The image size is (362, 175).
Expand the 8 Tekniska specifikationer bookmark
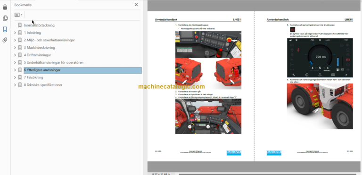tap(15, 85)
